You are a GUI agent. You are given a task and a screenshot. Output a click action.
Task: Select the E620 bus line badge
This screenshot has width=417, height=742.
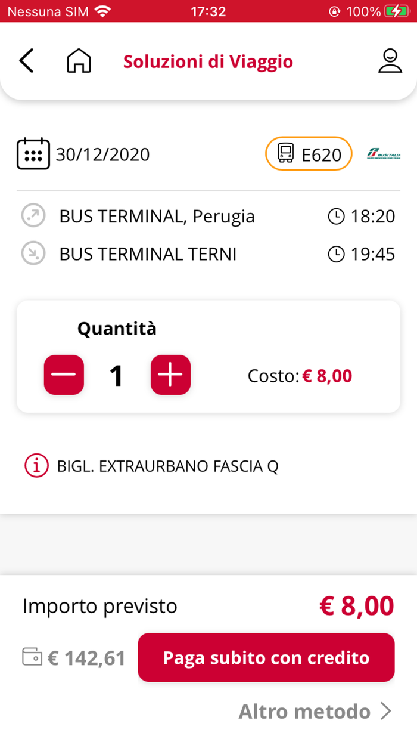309,154
